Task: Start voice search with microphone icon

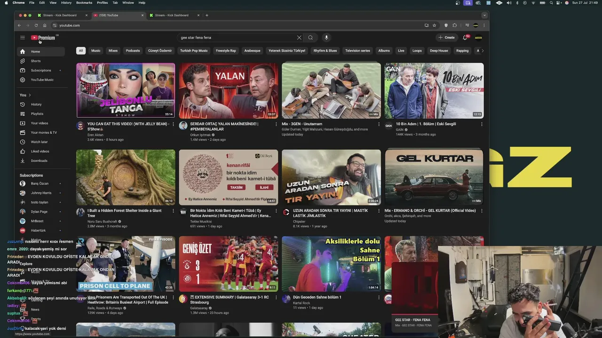Action: pos(326,38)
